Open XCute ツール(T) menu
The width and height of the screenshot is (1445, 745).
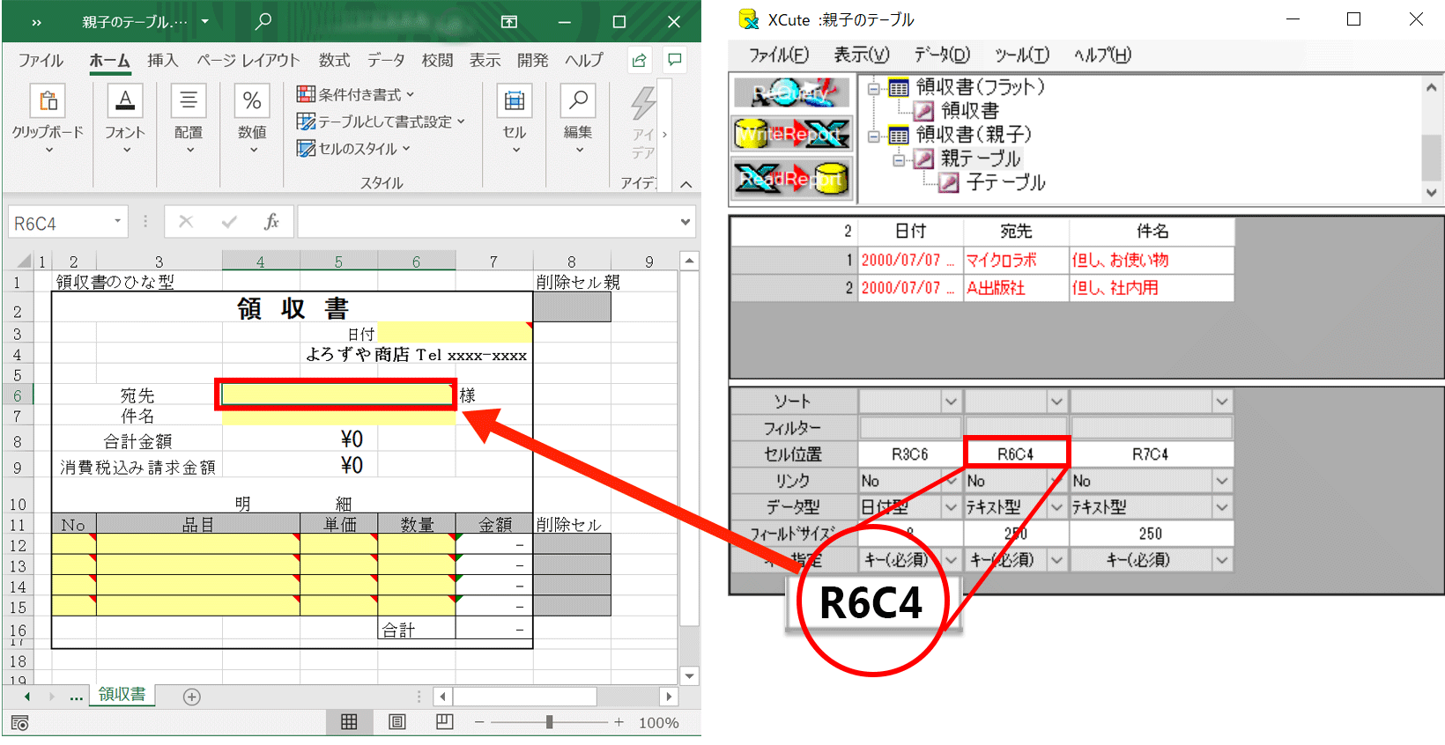tap(1022, 55)
